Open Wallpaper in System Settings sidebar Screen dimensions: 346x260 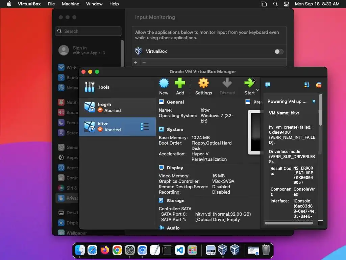(72, 233)
